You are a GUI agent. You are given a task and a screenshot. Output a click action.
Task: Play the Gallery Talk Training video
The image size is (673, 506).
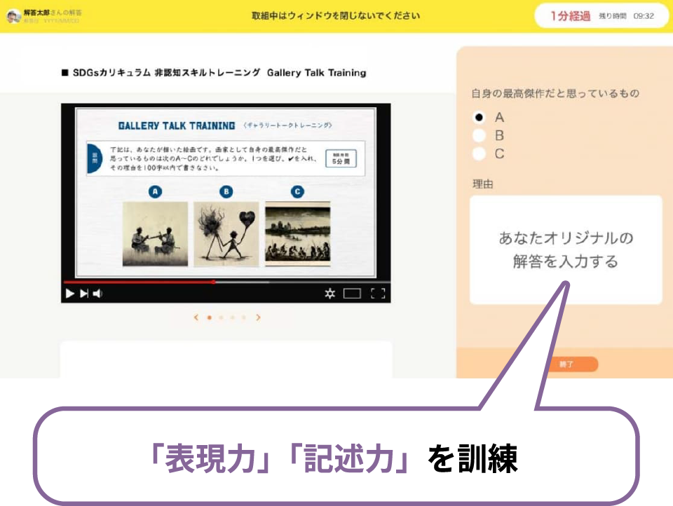pyautogui.click(x=69, y=294)
